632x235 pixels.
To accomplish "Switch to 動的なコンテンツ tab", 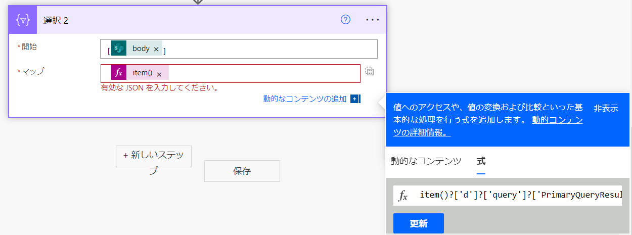I will click(x=426, y=161).
